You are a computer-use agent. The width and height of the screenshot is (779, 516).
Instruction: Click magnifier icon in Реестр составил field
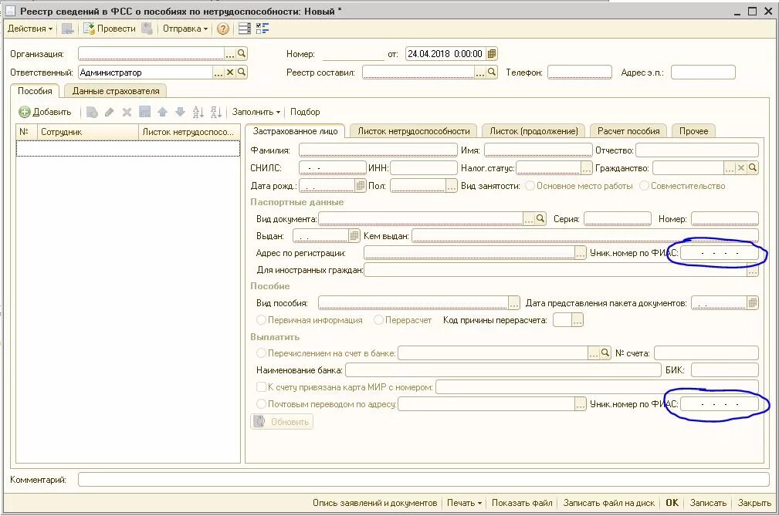point(491,73)
